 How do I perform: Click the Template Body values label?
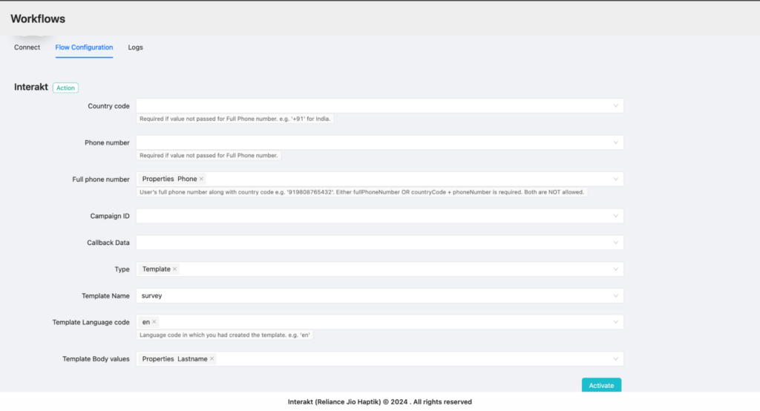[96, 359]
